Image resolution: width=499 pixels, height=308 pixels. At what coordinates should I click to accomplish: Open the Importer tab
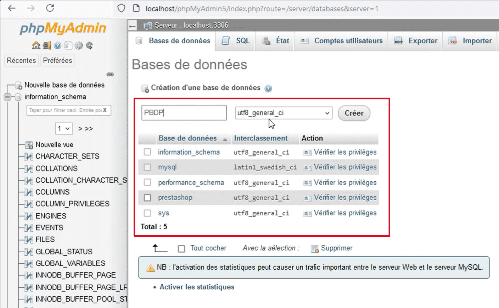(470, 41)
